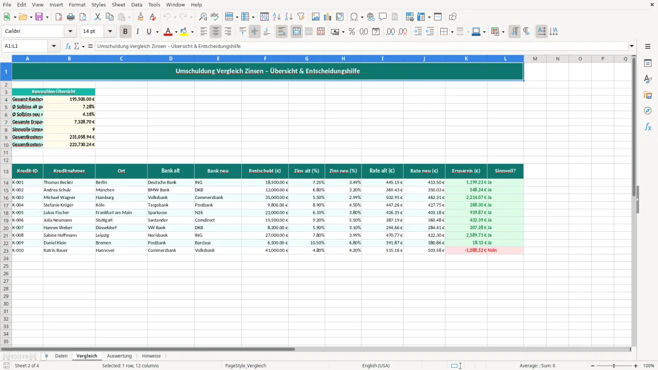
Task: Click the Add Decimal Place icon
Action: pyautogui.click(x=391, y=32)
